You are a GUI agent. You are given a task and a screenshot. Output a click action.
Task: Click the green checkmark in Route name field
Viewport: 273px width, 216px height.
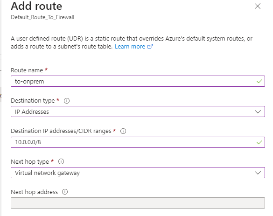click(x=259, y=81)
